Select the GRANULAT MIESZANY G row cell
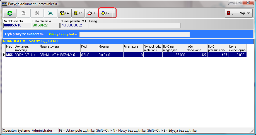Screen dimensions: 256x135 tap(60, 55)
